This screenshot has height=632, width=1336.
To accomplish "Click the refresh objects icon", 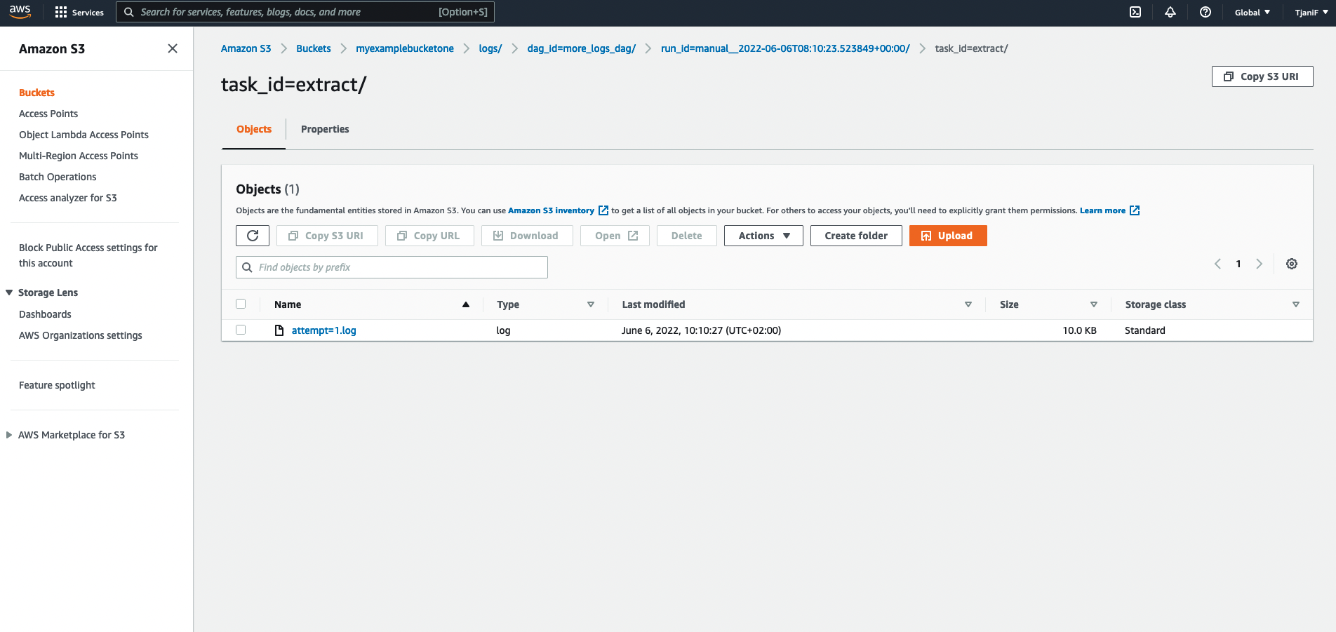I will pyautogui.click(x=252, y=235).
